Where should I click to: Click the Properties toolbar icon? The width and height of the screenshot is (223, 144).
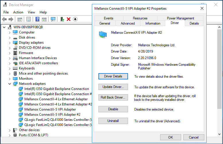coord(28,19)
